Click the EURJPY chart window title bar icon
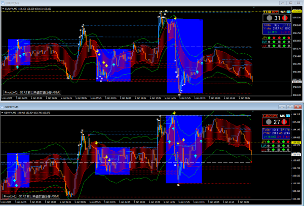Screen dimensions: 304x206 3,3
